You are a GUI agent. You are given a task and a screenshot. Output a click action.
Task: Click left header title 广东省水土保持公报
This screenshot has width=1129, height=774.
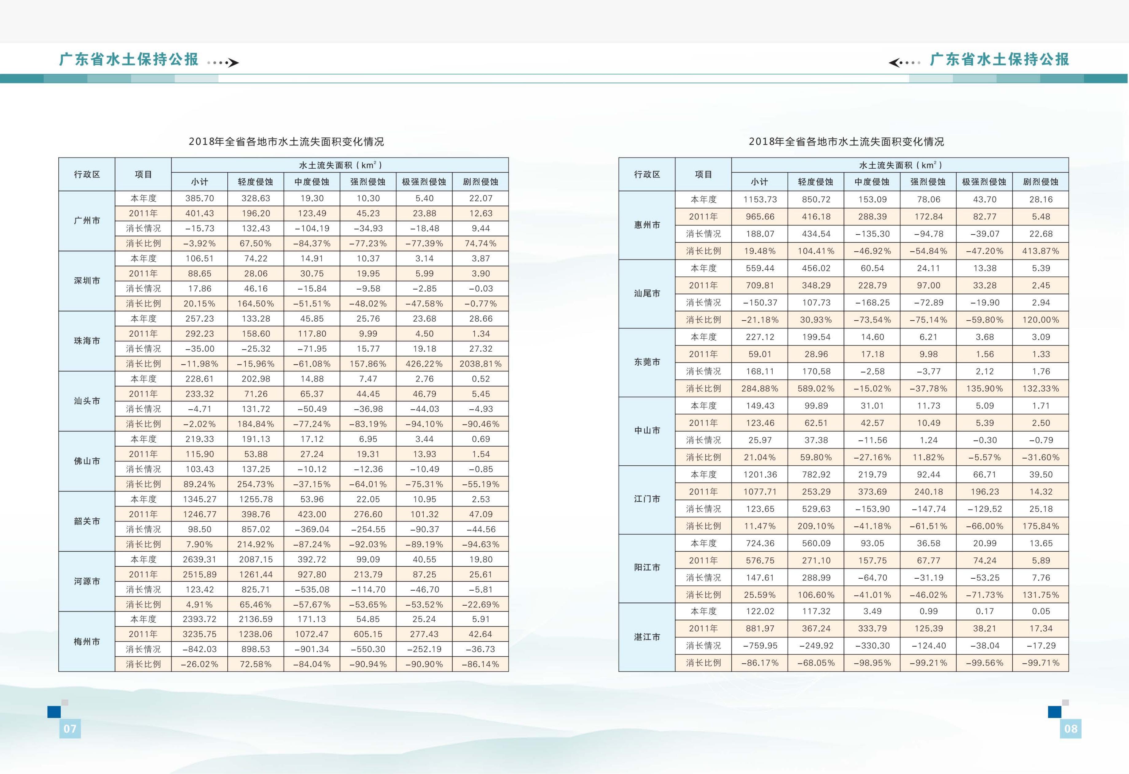click(129, 59)
